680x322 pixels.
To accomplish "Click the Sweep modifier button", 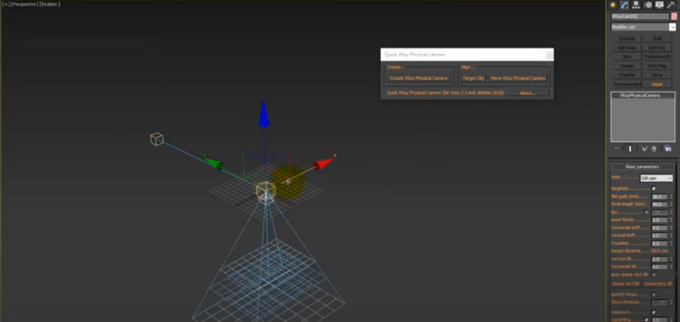I will pyautogui.click(x=627, y=66).
